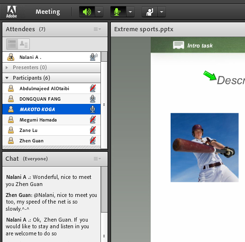Open the raise hand status dropdown arrow
Image resolution: width=245 pixels, height=242 pixels.
162,12
